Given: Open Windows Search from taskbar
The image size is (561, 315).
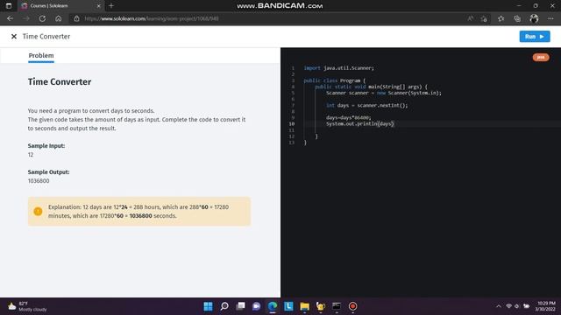Looking at the screenshot, I should 224,306.
